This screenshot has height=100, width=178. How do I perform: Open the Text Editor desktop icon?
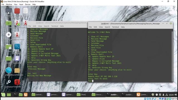tap(17, 59)
